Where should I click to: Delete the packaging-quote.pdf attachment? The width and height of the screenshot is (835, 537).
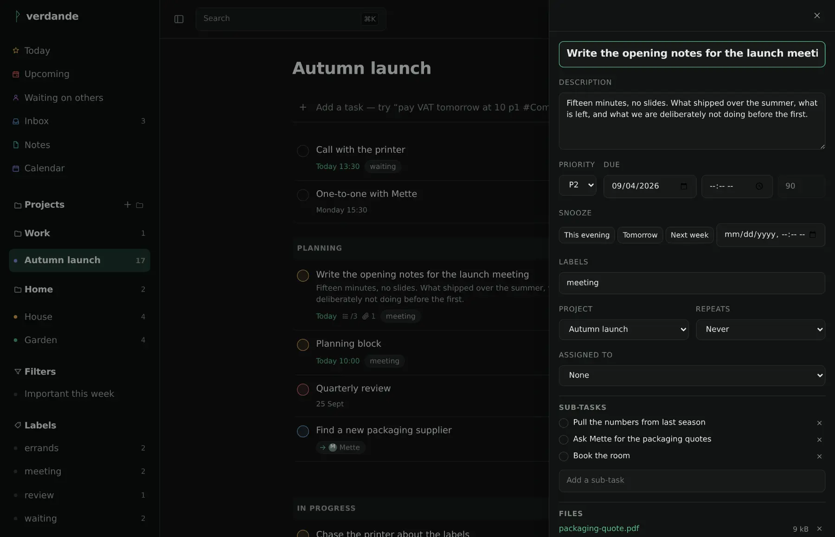click(x=819, y=529)
